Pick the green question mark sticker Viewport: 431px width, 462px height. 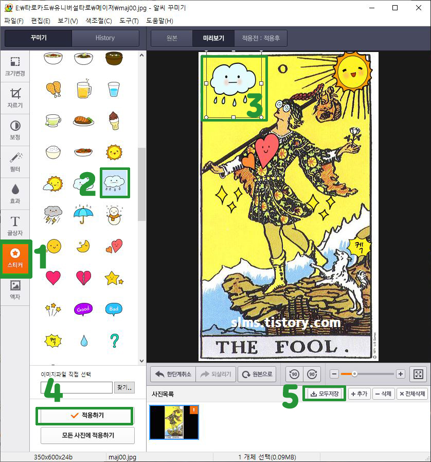[115, 340]
